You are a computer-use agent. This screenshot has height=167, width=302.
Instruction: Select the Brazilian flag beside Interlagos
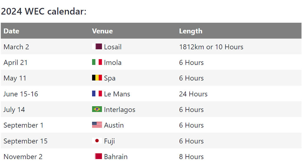point(97,109)
